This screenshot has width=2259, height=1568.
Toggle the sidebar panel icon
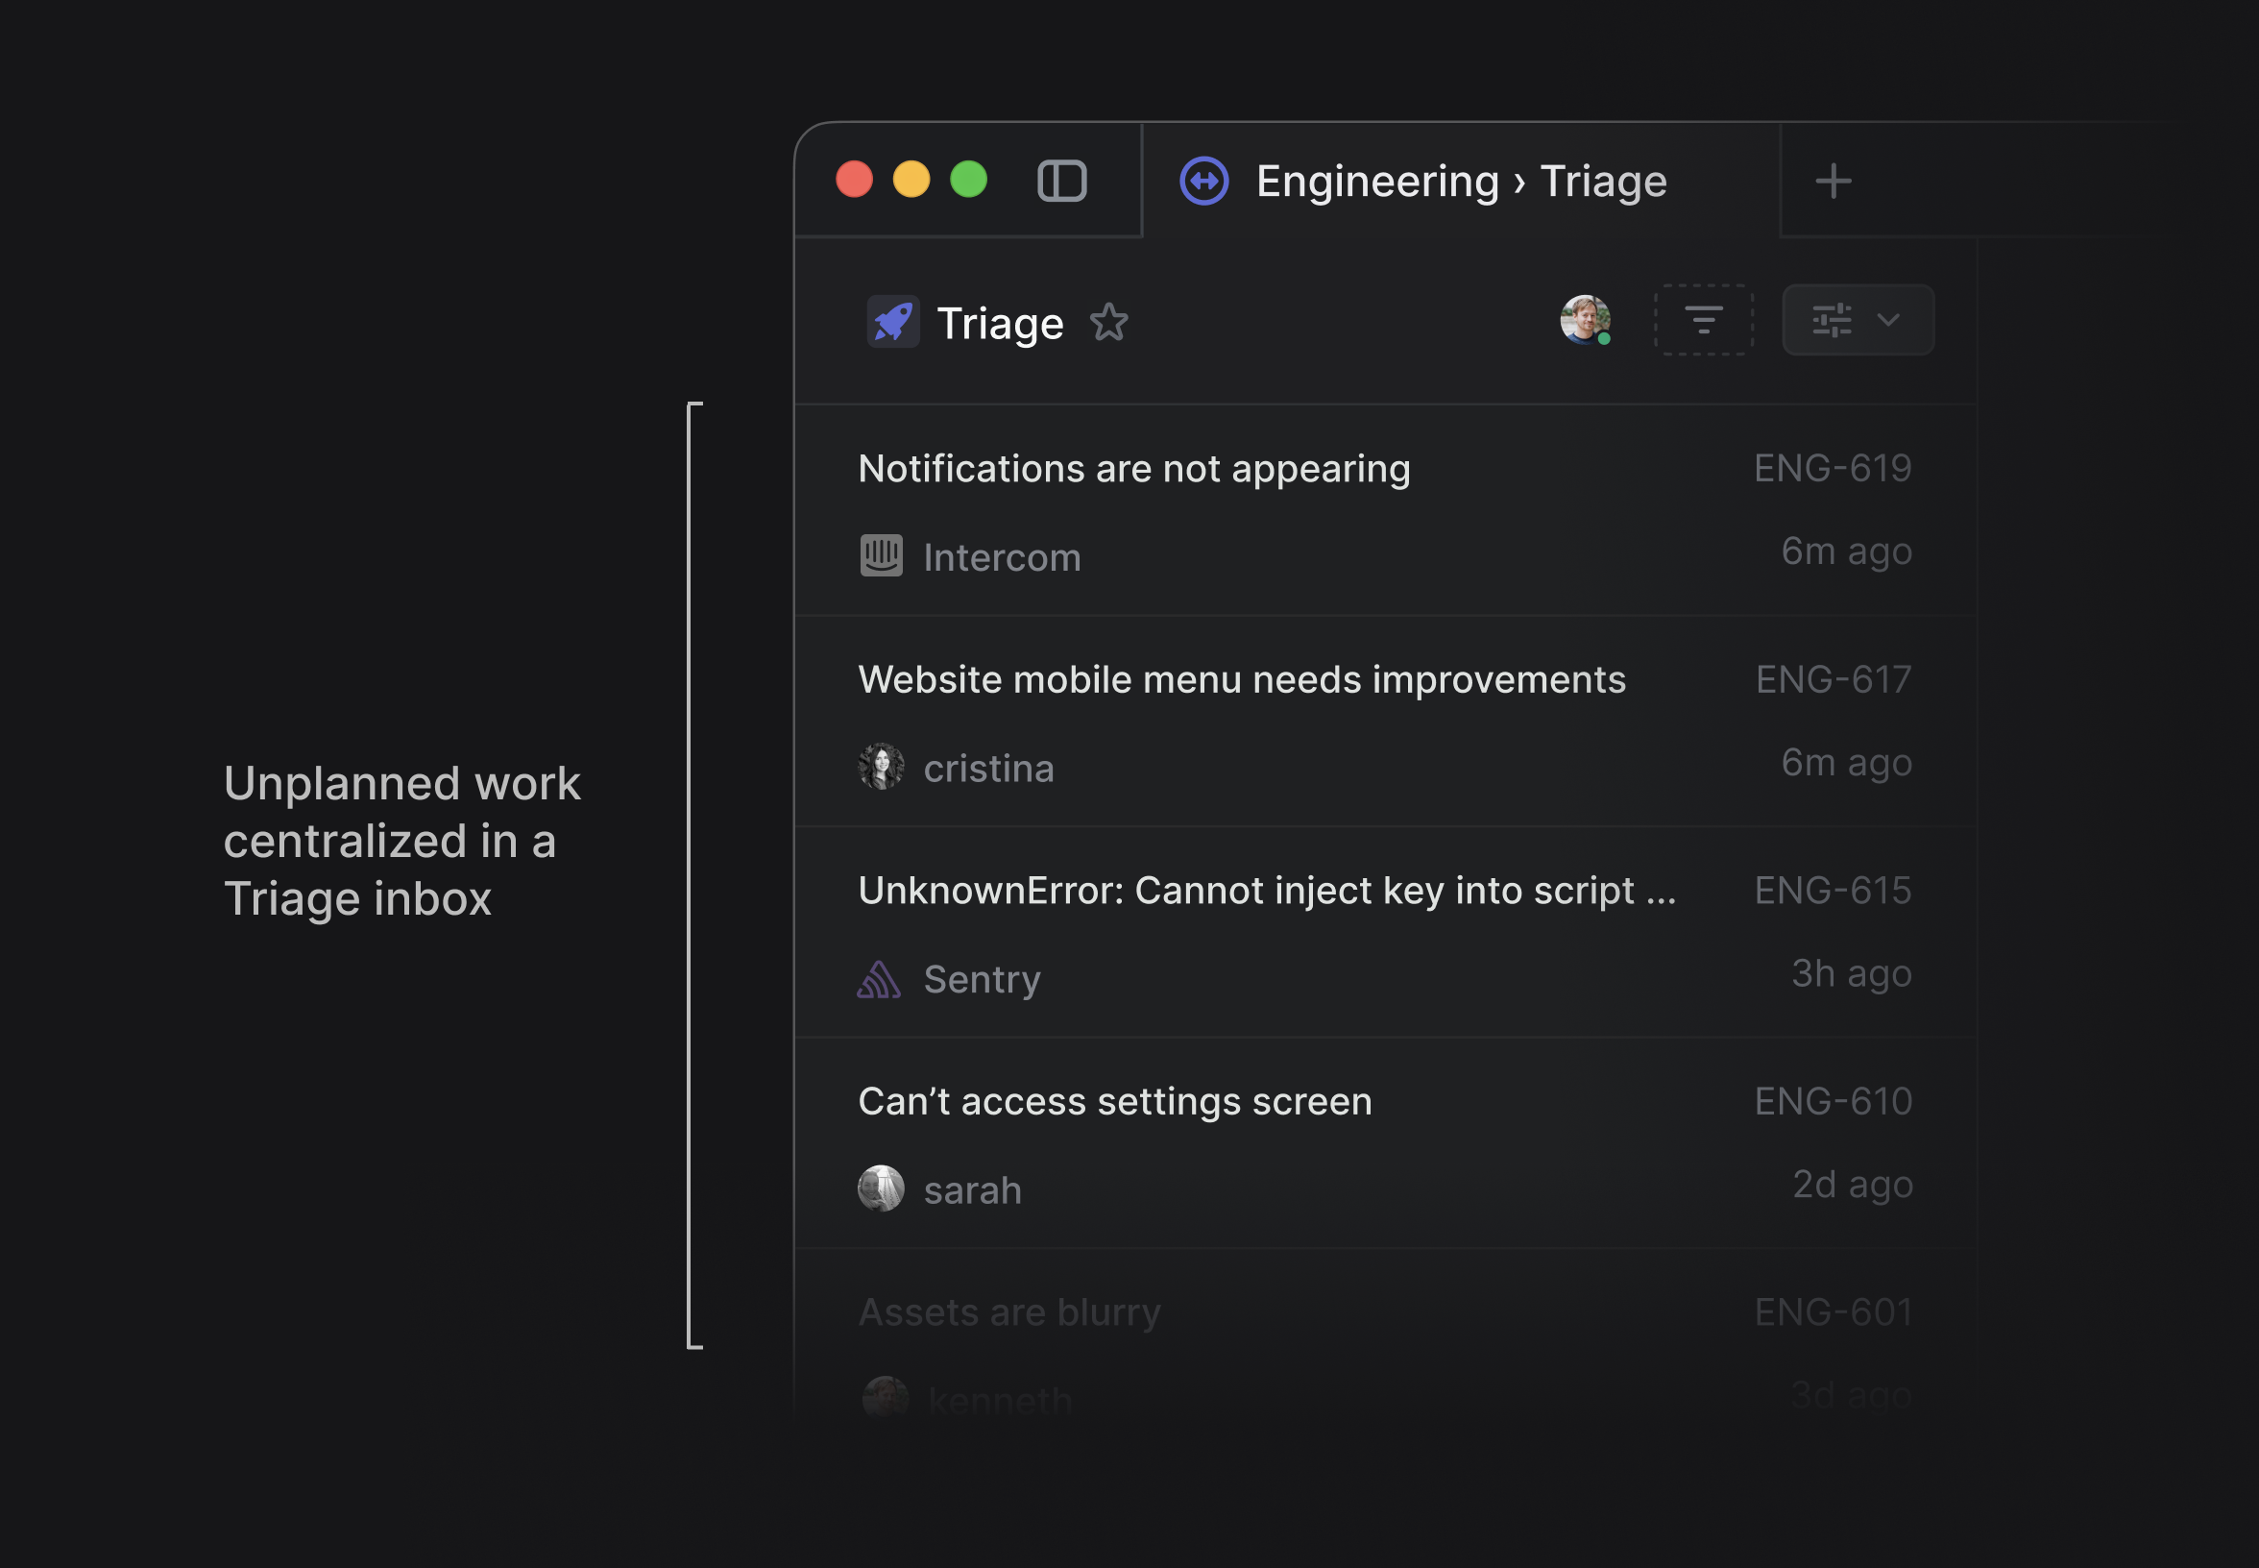click(x=1061, y=181)
